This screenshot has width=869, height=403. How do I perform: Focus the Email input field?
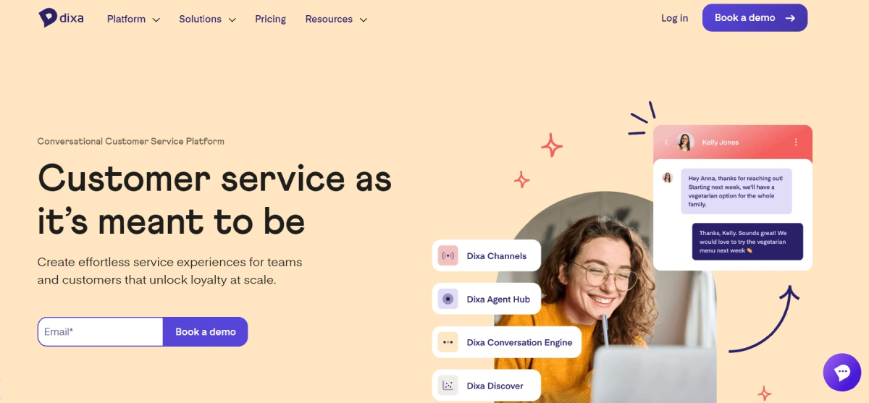[x=101, y=331]
